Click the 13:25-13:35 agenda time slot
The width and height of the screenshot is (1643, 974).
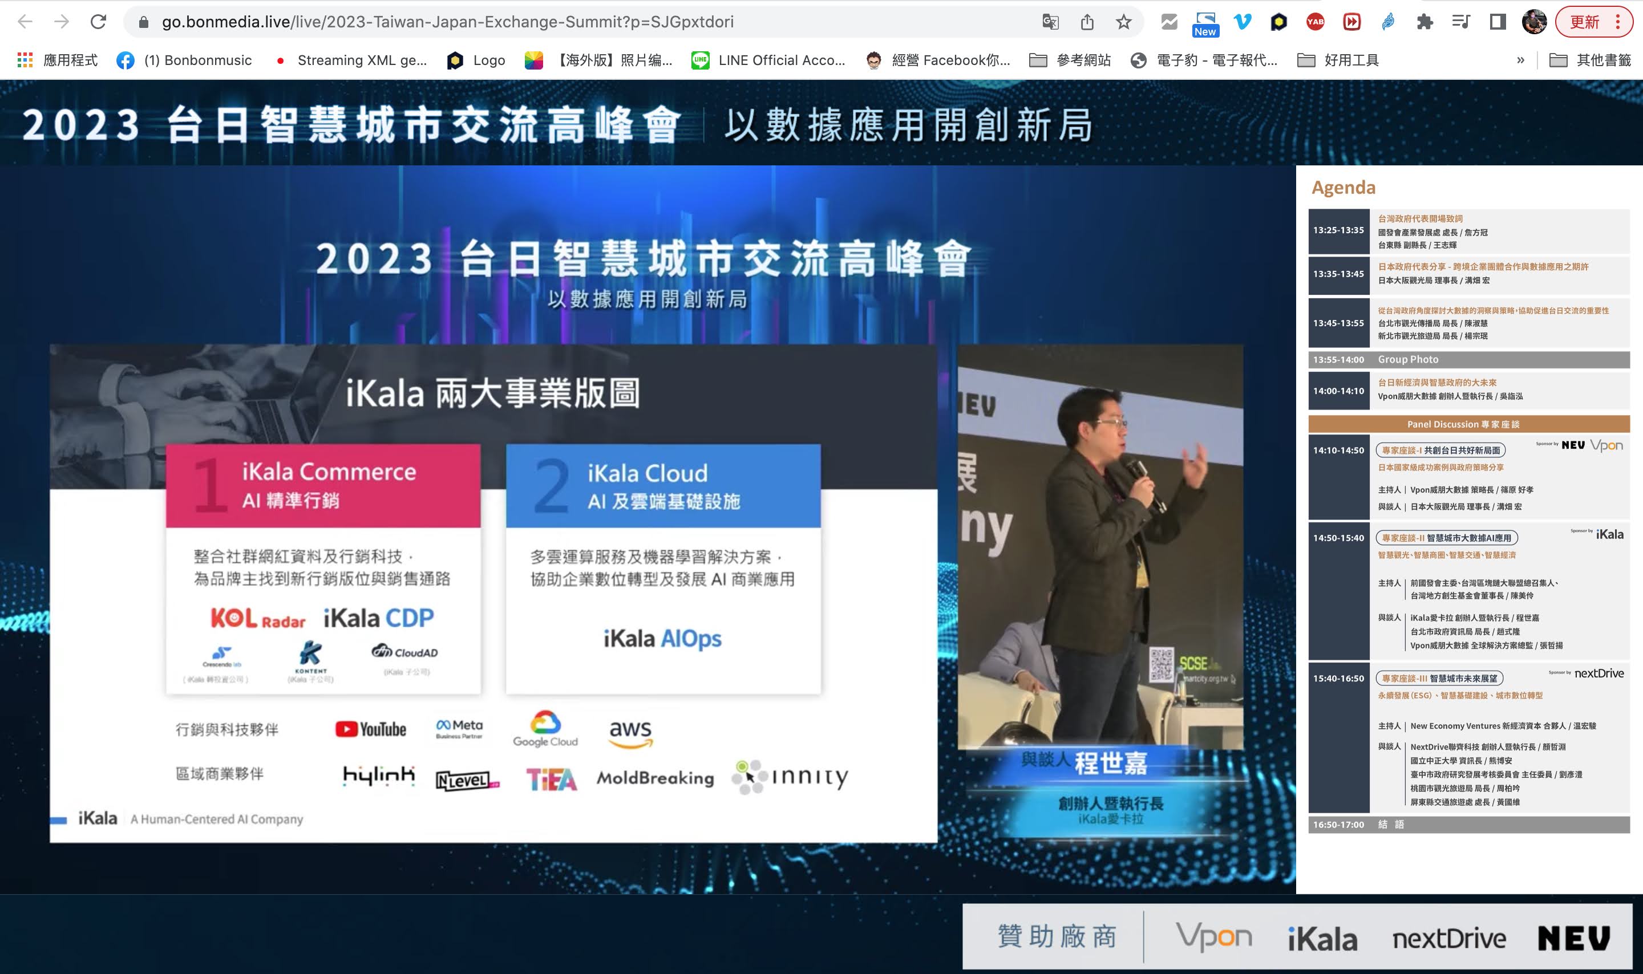pyautogui.click(x=1338, y=230)
